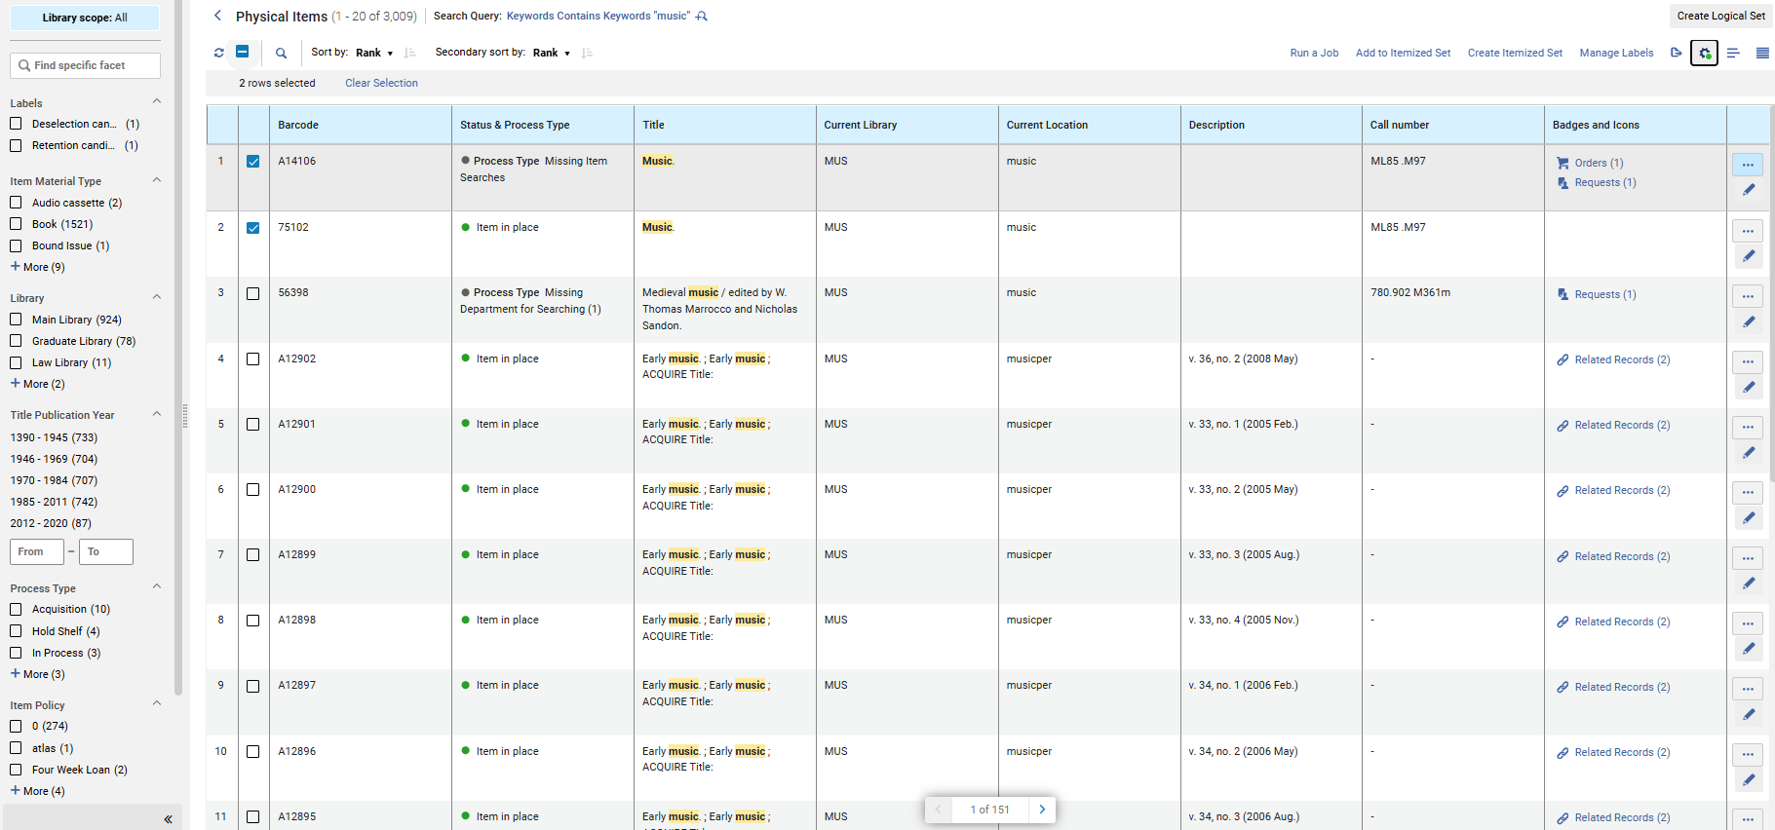Click the Library scope: All button
This screenshot has width=1775, height=830.
85,18
